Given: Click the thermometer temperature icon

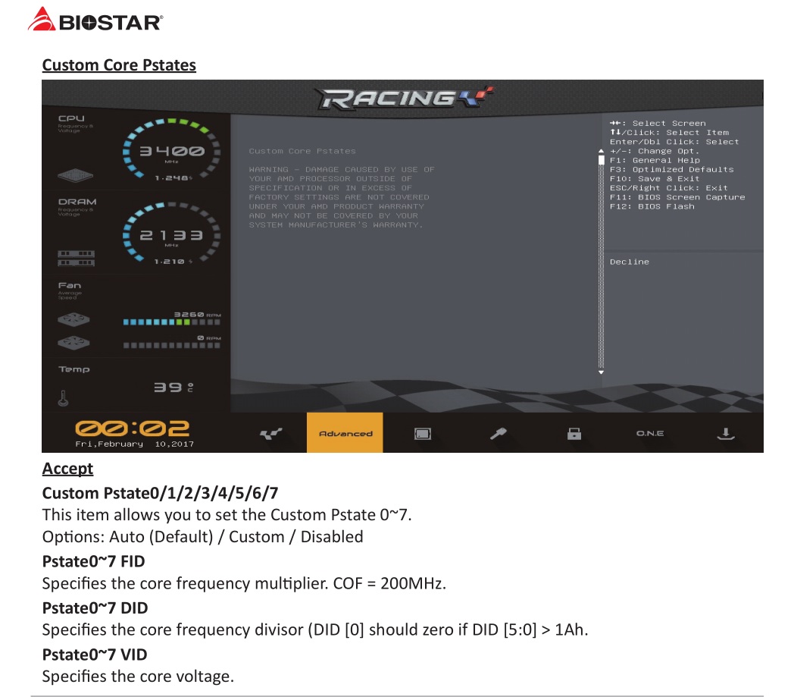Looking at the screenshot, I should (x=64, y=398).
